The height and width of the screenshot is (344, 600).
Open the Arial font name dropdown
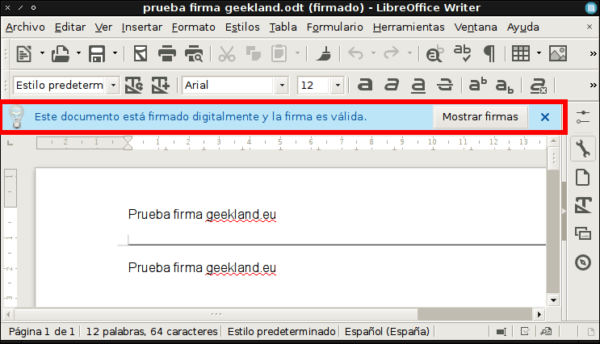tap(282, 85)
